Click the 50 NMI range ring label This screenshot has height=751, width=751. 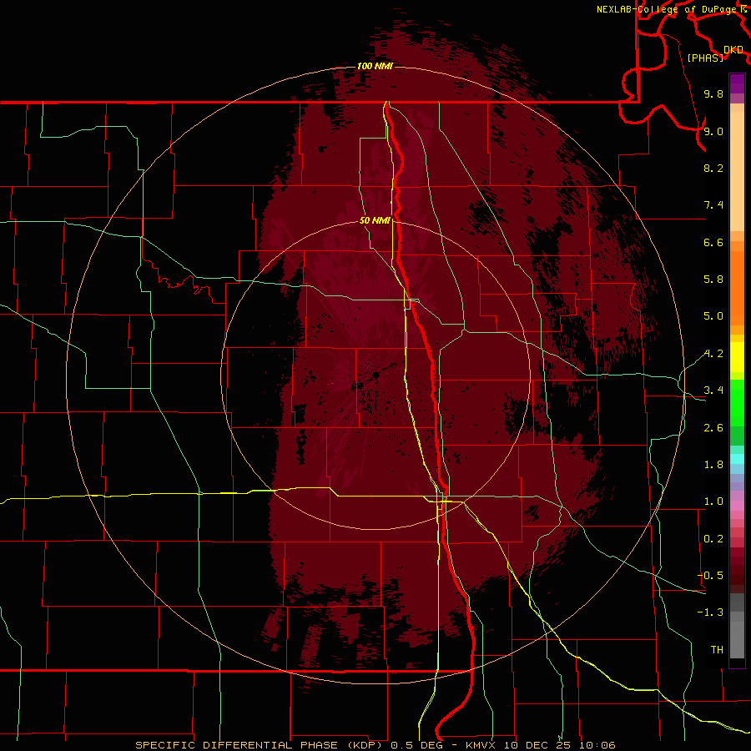375,220
